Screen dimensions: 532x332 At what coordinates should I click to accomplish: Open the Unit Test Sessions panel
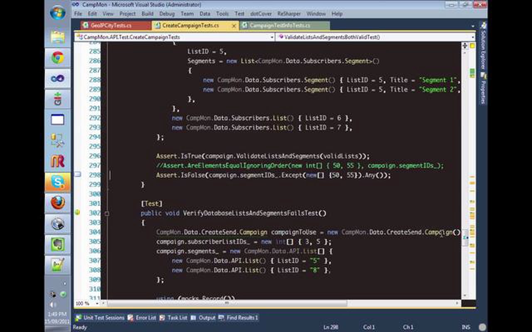[100, 317]
